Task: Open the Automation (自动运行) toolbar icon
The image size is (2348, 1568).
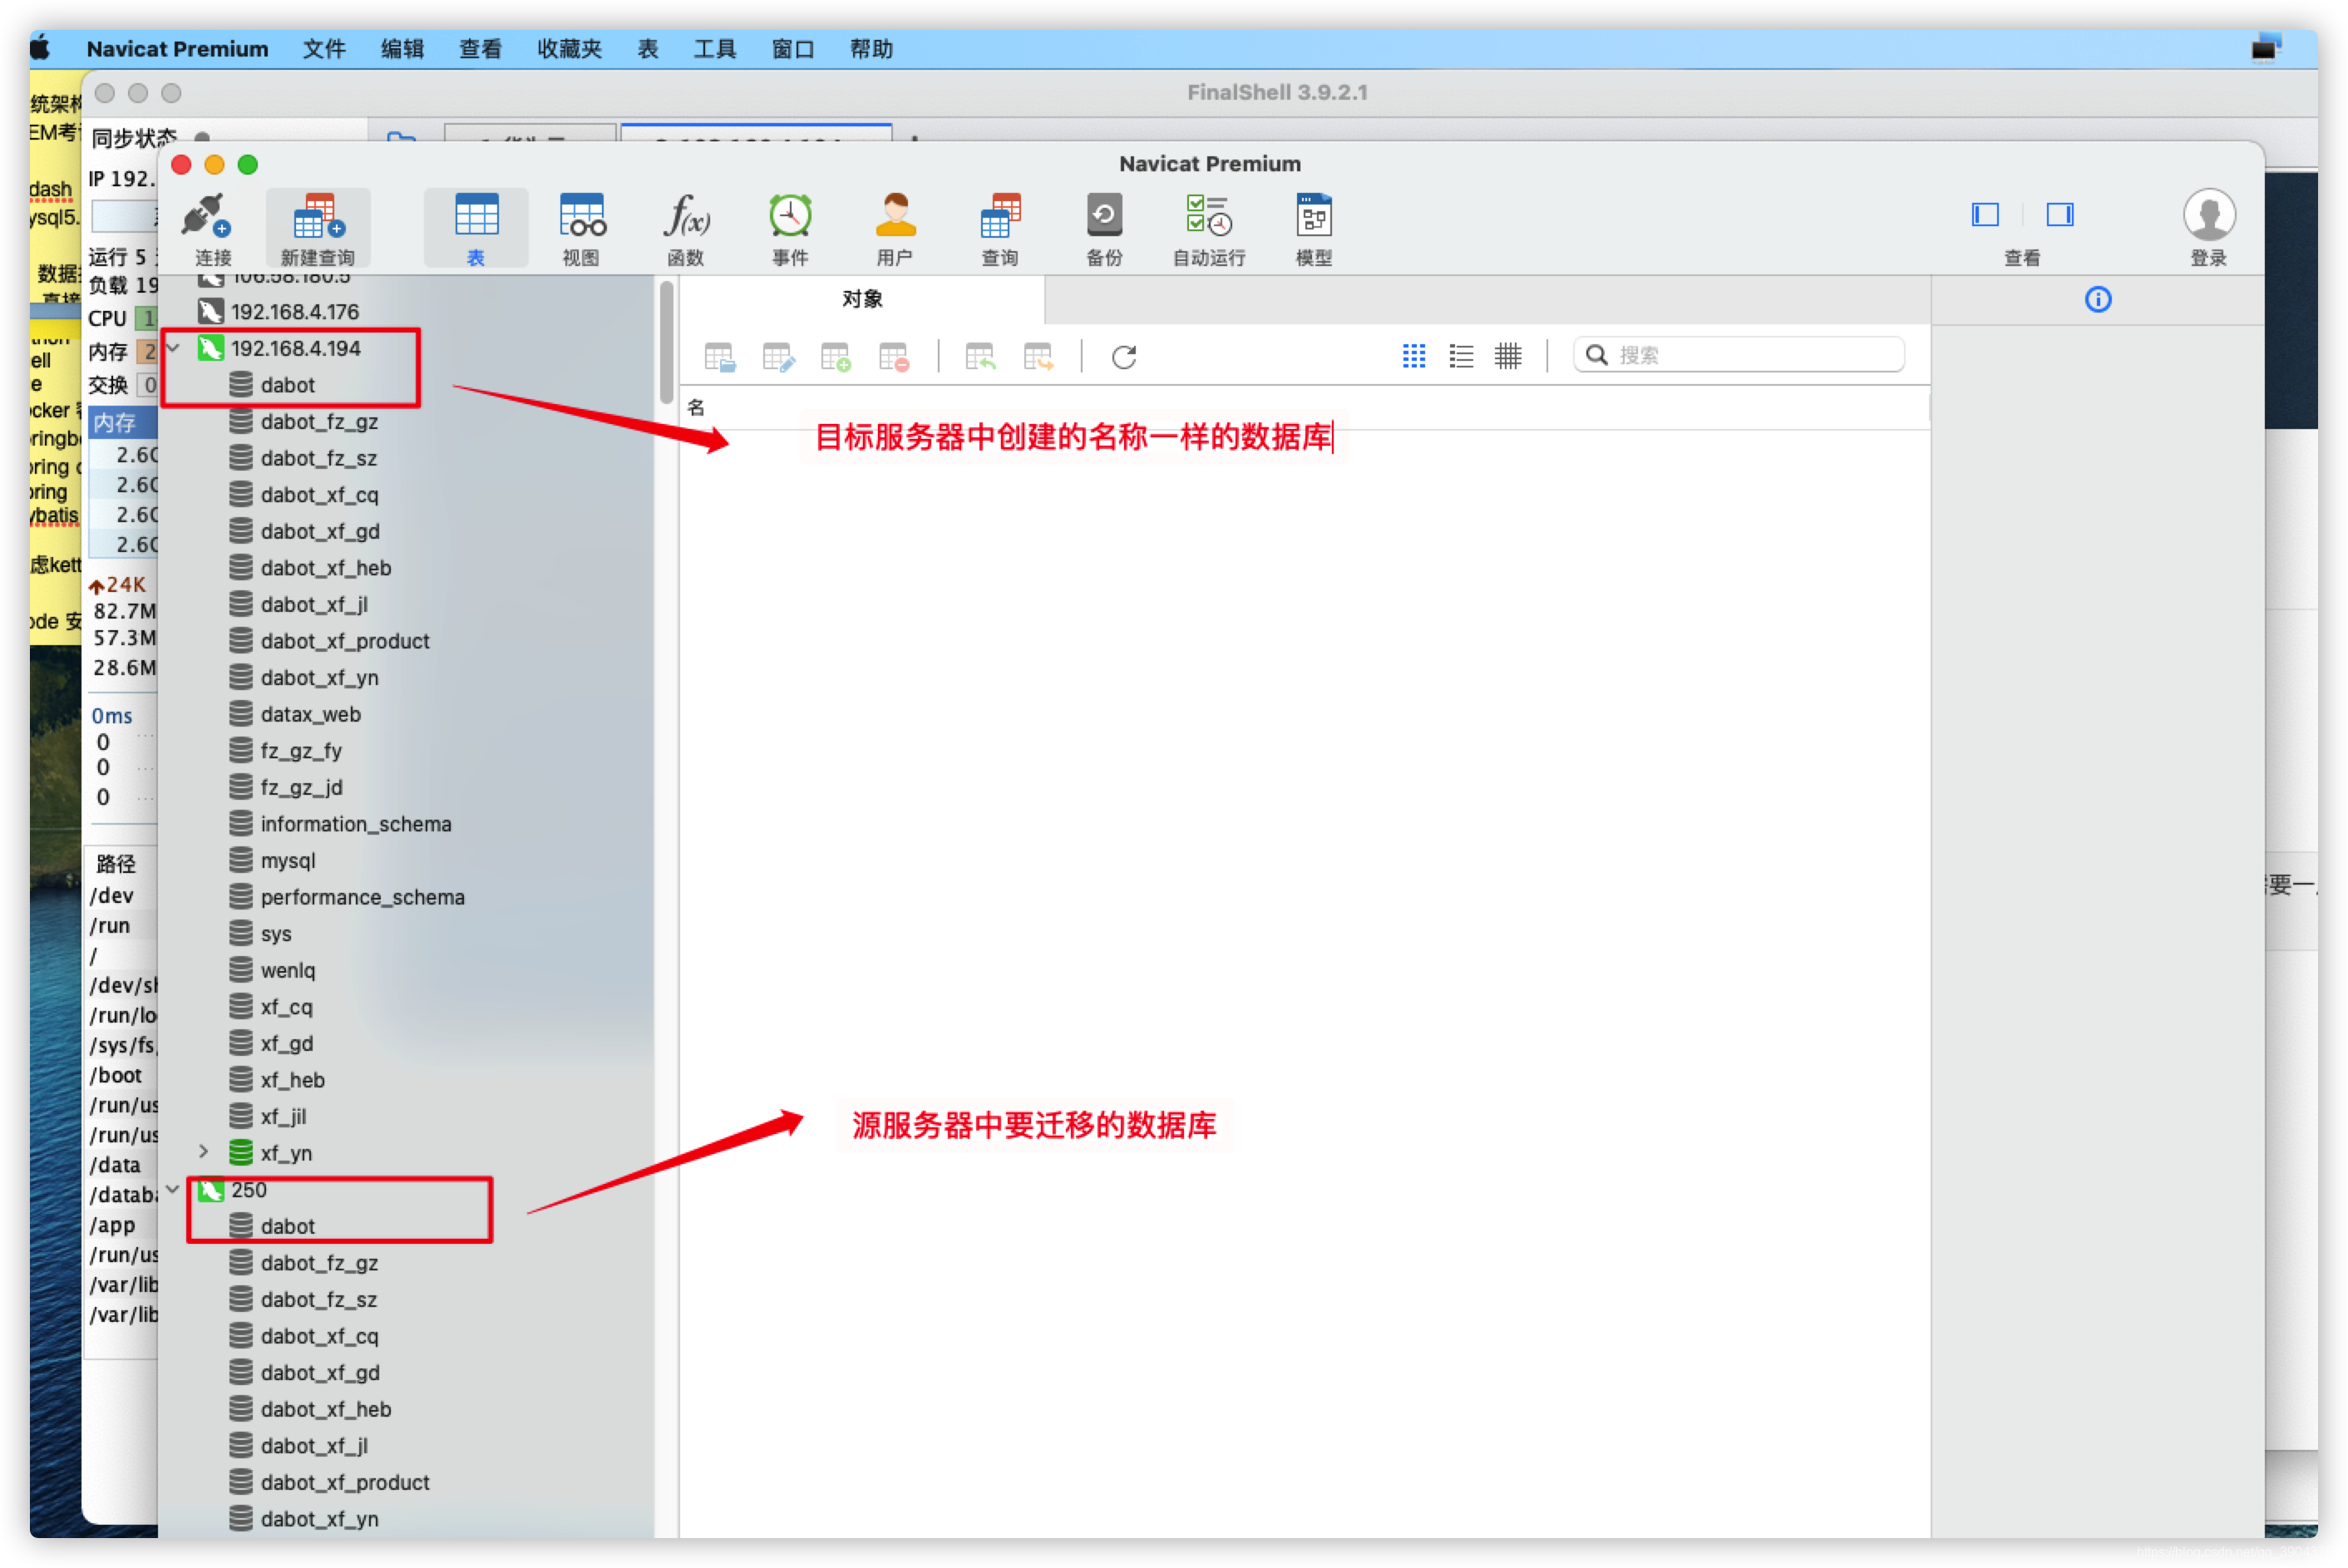Action: 1209,229
